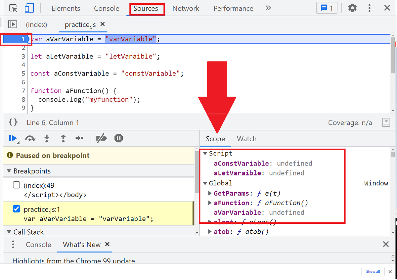The width and height of the screenshot is (397, 280).
Task: Deactivate all breakpoints
Action: 102,138
